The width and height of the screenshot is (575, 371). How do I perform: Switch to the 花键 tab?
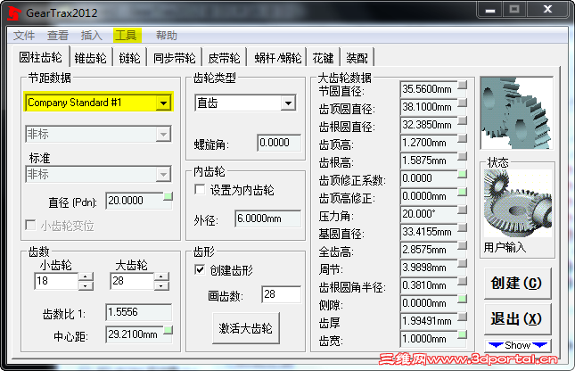323,58
